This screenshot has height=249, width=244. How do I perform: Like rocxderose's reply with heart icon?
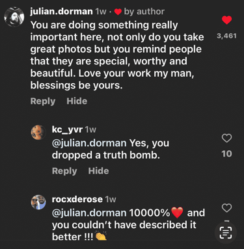tap(227, 208)
